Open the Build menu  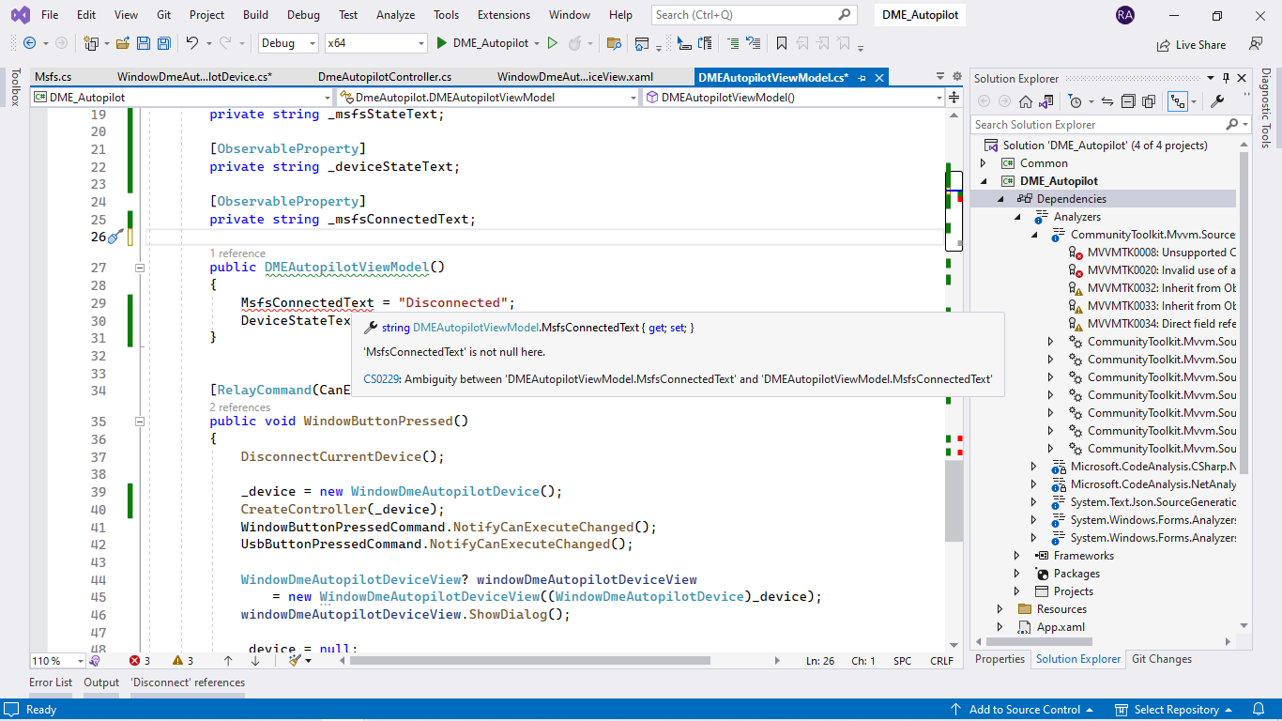pyautogui.click(x=253, y=14)
